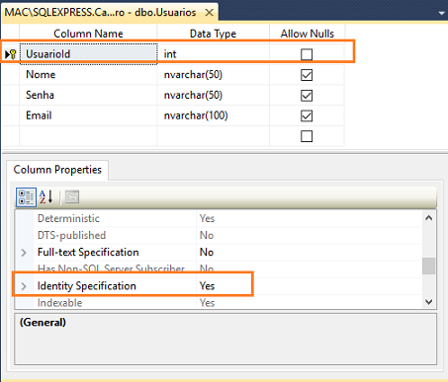
Task: Click the nvarchar(100) data type cell
Action: [214, 115]
